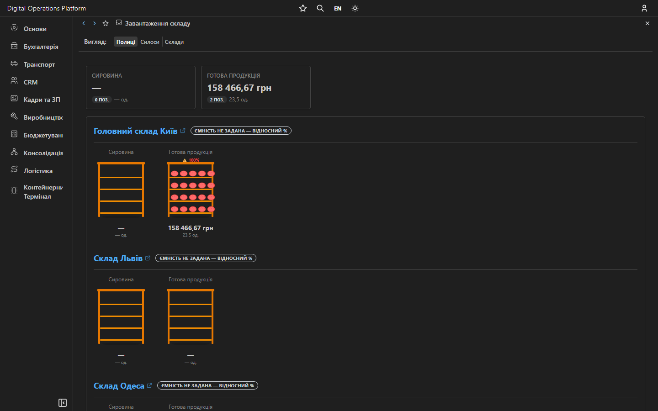Go back with the left chevron

coord(84,23)
